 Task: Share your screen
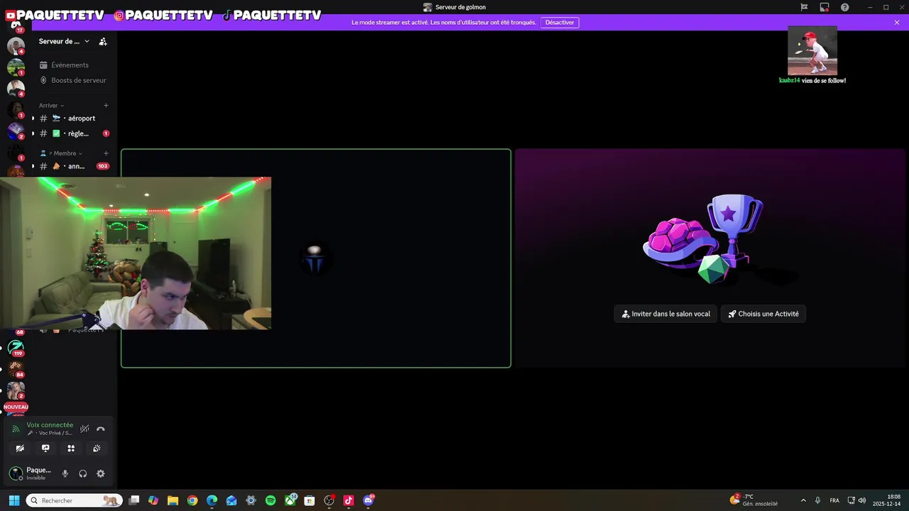point(45,449)
